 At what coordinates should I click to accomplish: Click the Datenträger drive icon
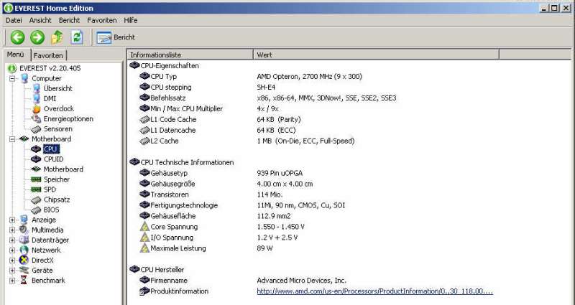pos(24,240)
